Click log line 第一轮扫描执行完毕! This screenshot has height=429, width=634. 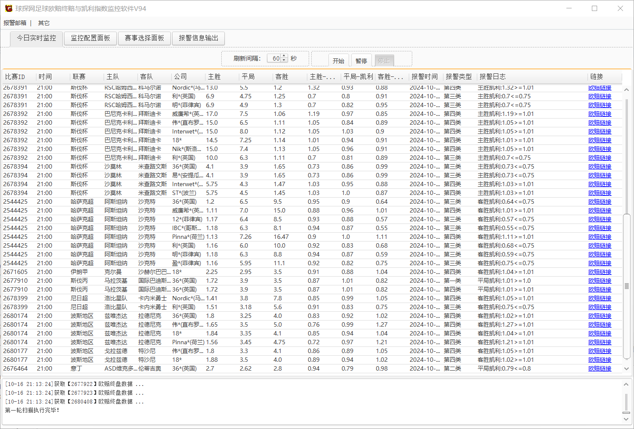pos(32,411)
